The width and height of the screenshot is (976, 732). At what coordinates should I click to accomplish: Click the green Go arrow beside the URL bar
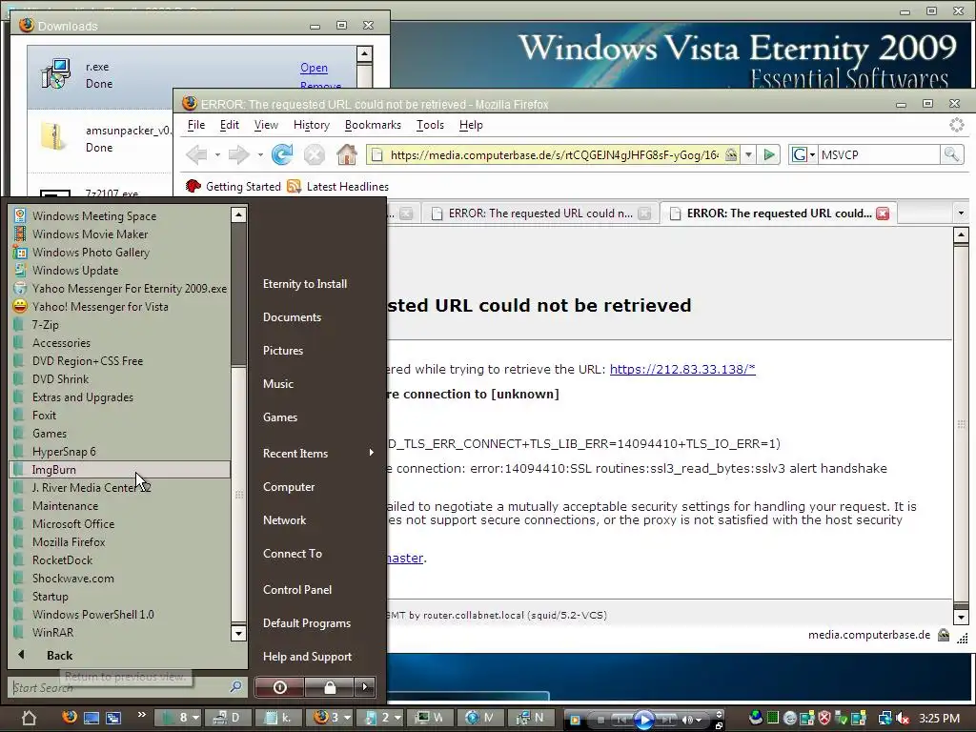(769, 154)
